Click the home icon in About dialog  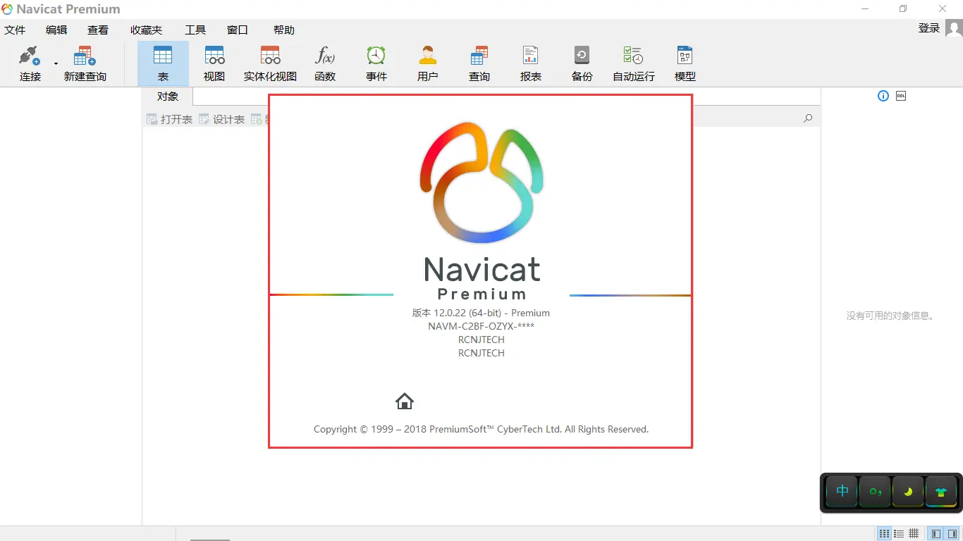(x=405, y=402)
